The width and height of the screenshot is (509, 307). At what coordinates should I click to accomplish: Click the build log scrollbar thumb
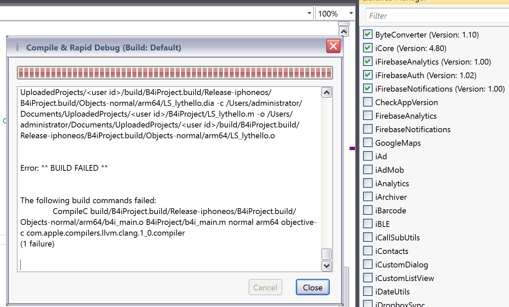click(x=327, y=254)
